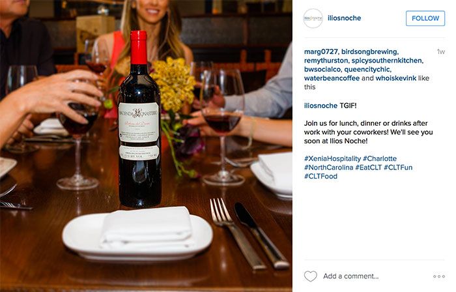Open the marg0727 liker profile
Screen dimensions: 456x292
(x=321, y=51)
